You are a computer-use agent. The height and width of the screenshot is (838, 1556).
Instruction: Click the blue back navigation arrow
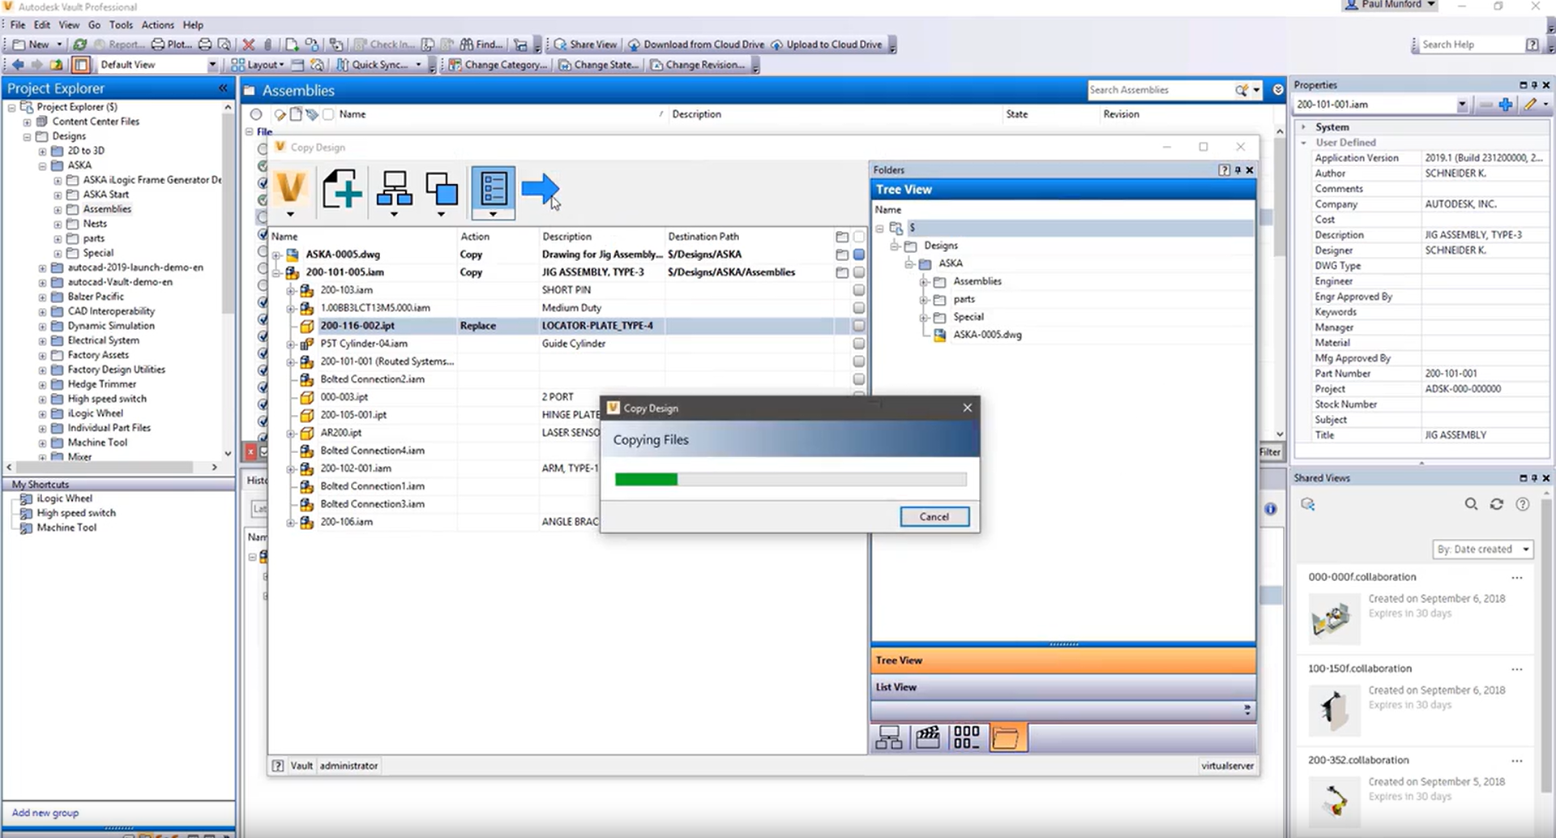[18, 65]
